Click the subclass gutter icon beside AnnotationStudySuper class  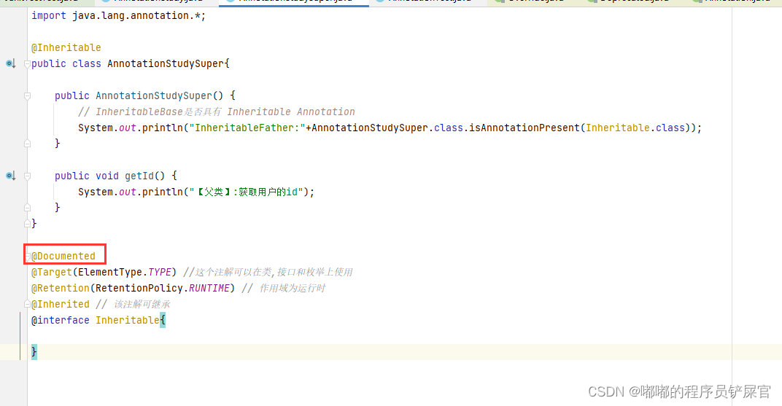10,63
